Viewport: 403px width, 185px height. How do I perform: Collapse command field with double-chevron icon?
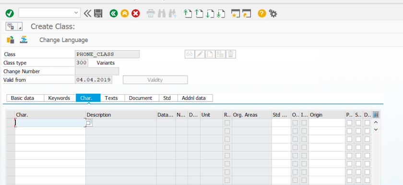click(x=88, y=13)
